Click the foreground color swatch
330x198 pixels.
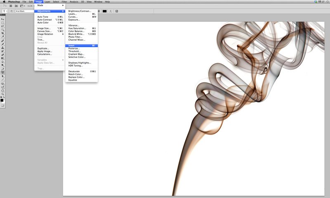pos(2,100)
